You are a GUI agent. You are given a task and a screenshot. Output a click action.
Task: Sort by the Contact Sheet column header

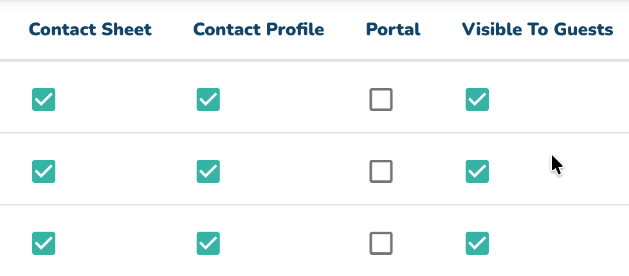pos(90,30)
